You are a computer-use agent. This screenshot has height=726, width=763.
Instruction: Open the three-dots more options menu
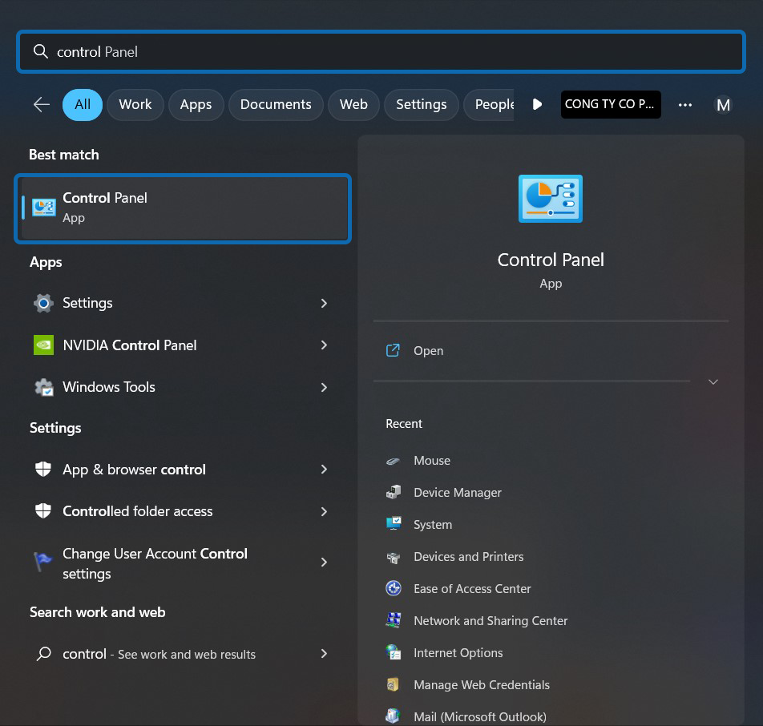click(x=685, y=105)
